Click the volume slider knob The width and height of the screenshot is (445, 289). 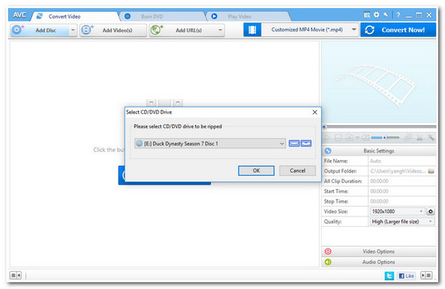pos(384,138)
